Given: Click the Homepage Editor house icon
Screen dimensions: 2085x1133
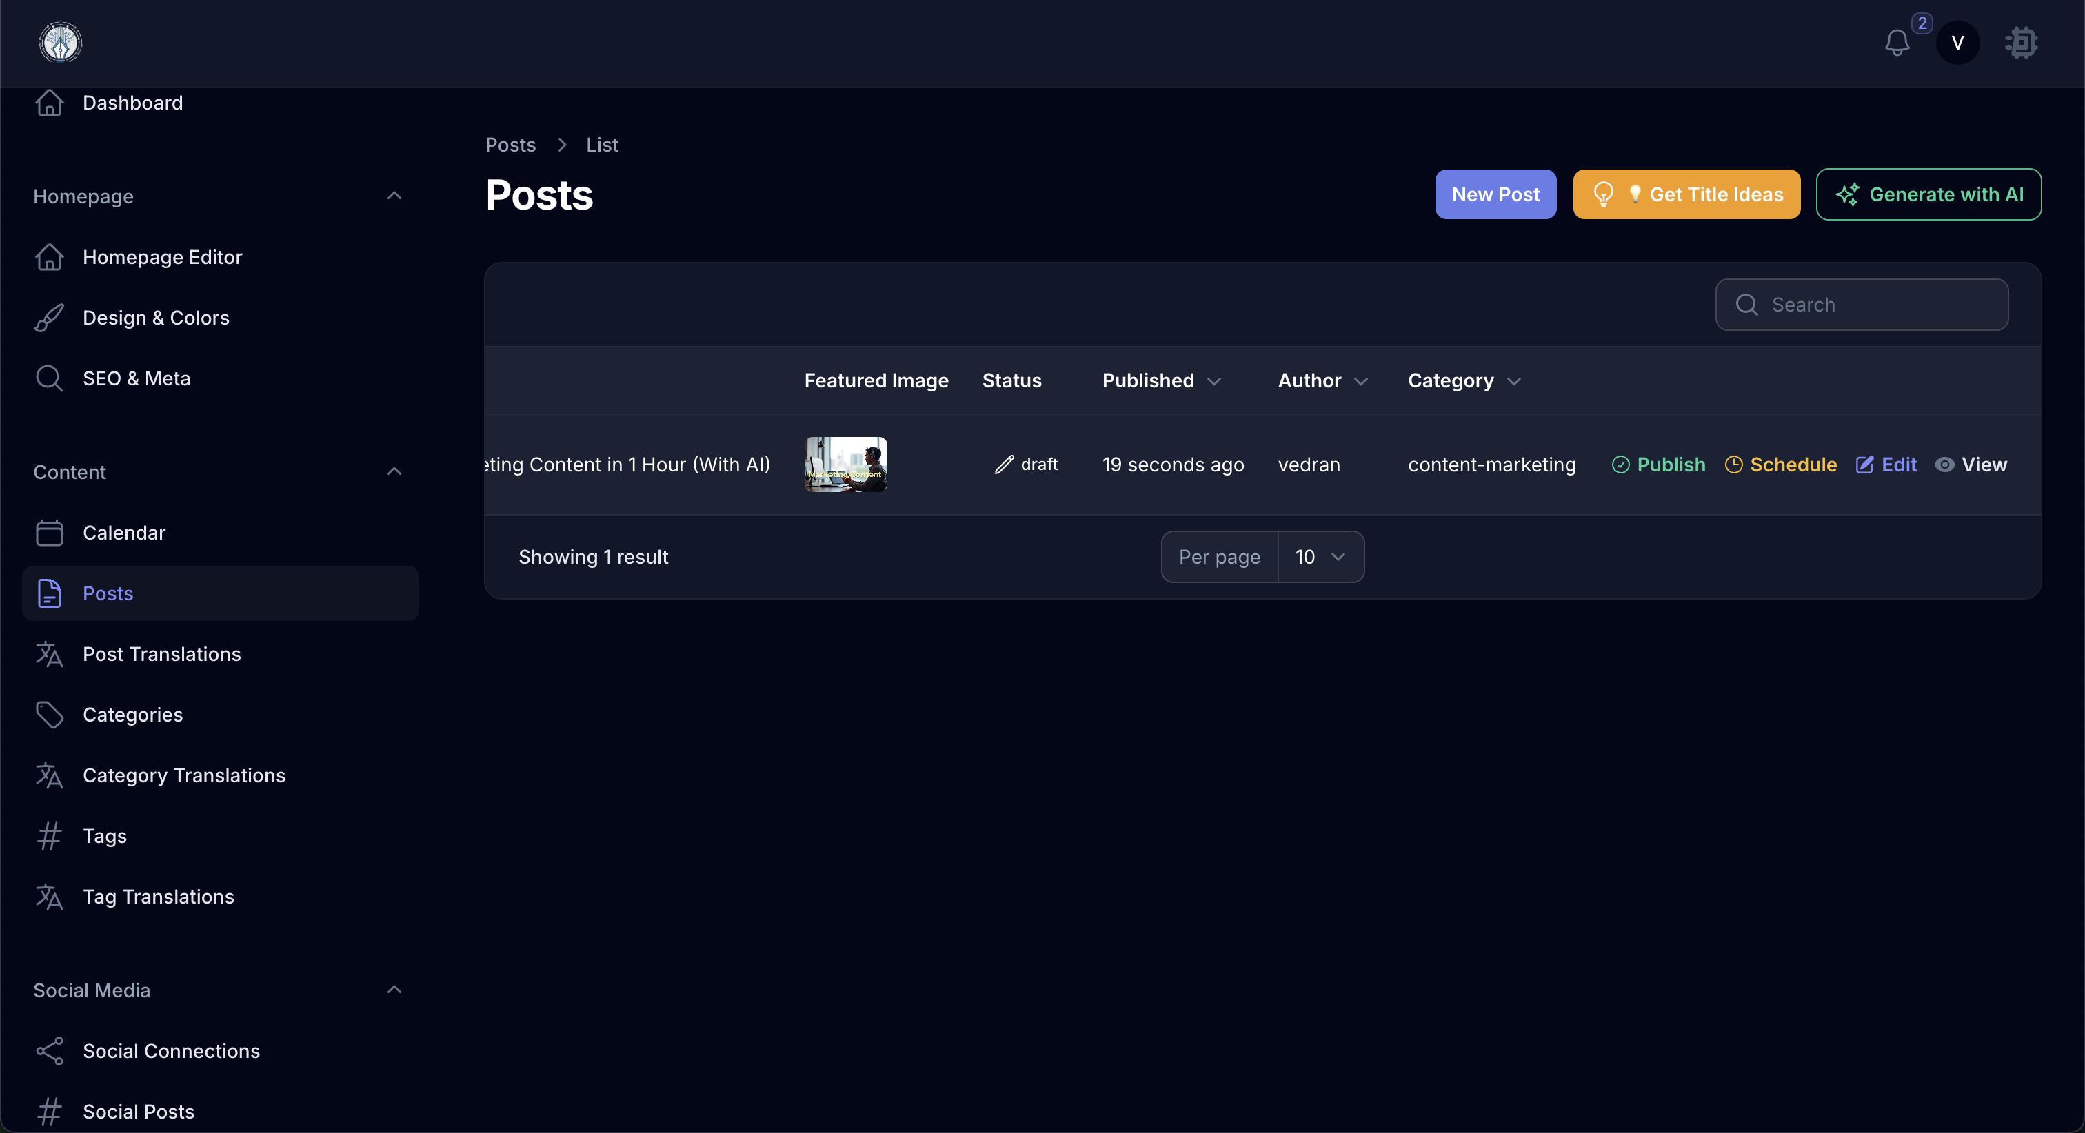Looking at the screenshot, I should [x=50, y=257].
